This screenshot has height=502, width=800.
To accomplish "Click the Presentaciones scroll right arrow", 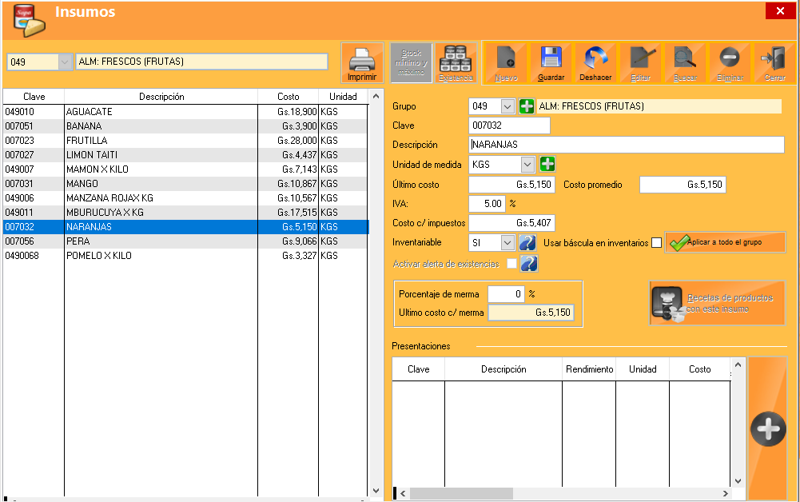I will 725,493.
